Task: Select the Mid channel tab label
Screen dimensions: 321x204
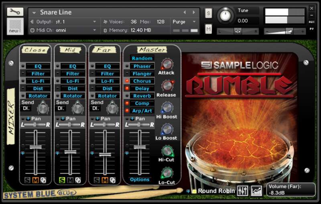Action: pyautogui.click(x=70, y=50)
